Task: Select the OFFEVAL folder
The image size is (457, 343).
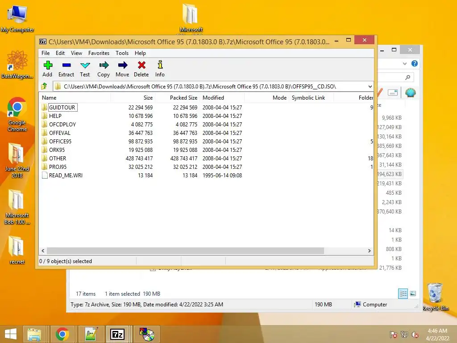Action: [59, 133]
